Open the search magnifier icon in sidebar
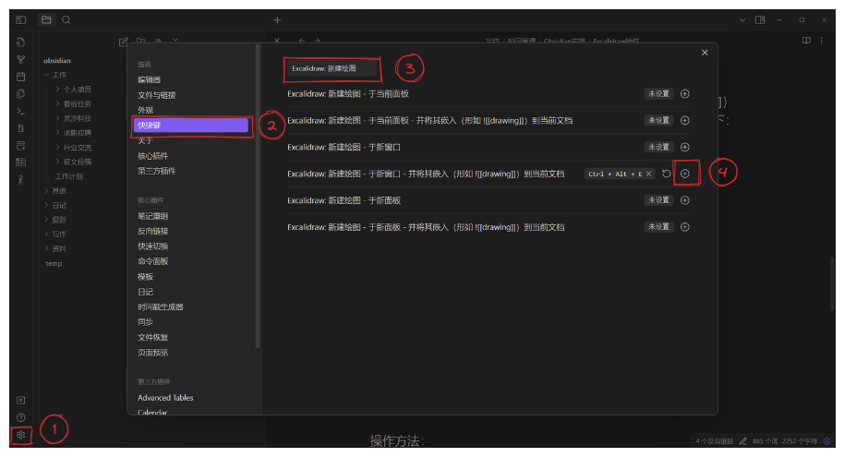This screenshot has width=844, height=457. 66,20
